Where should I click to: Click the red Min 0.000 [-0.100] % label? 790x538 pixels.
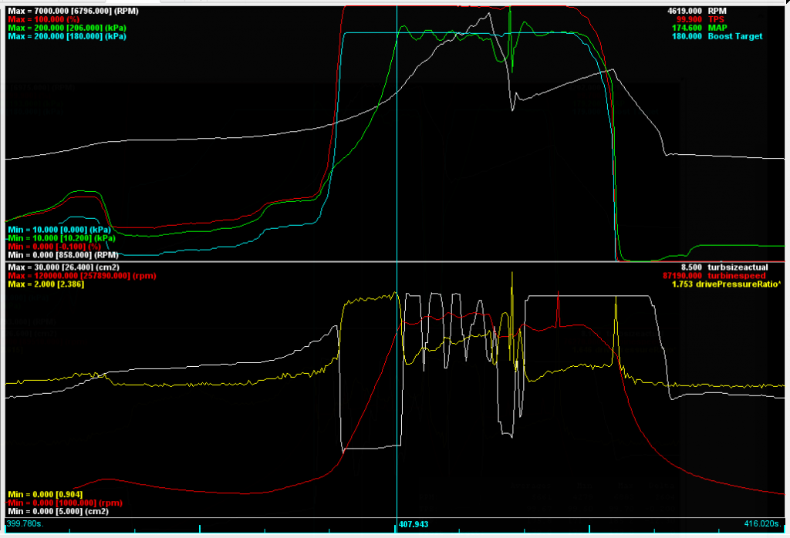(55, 247)
